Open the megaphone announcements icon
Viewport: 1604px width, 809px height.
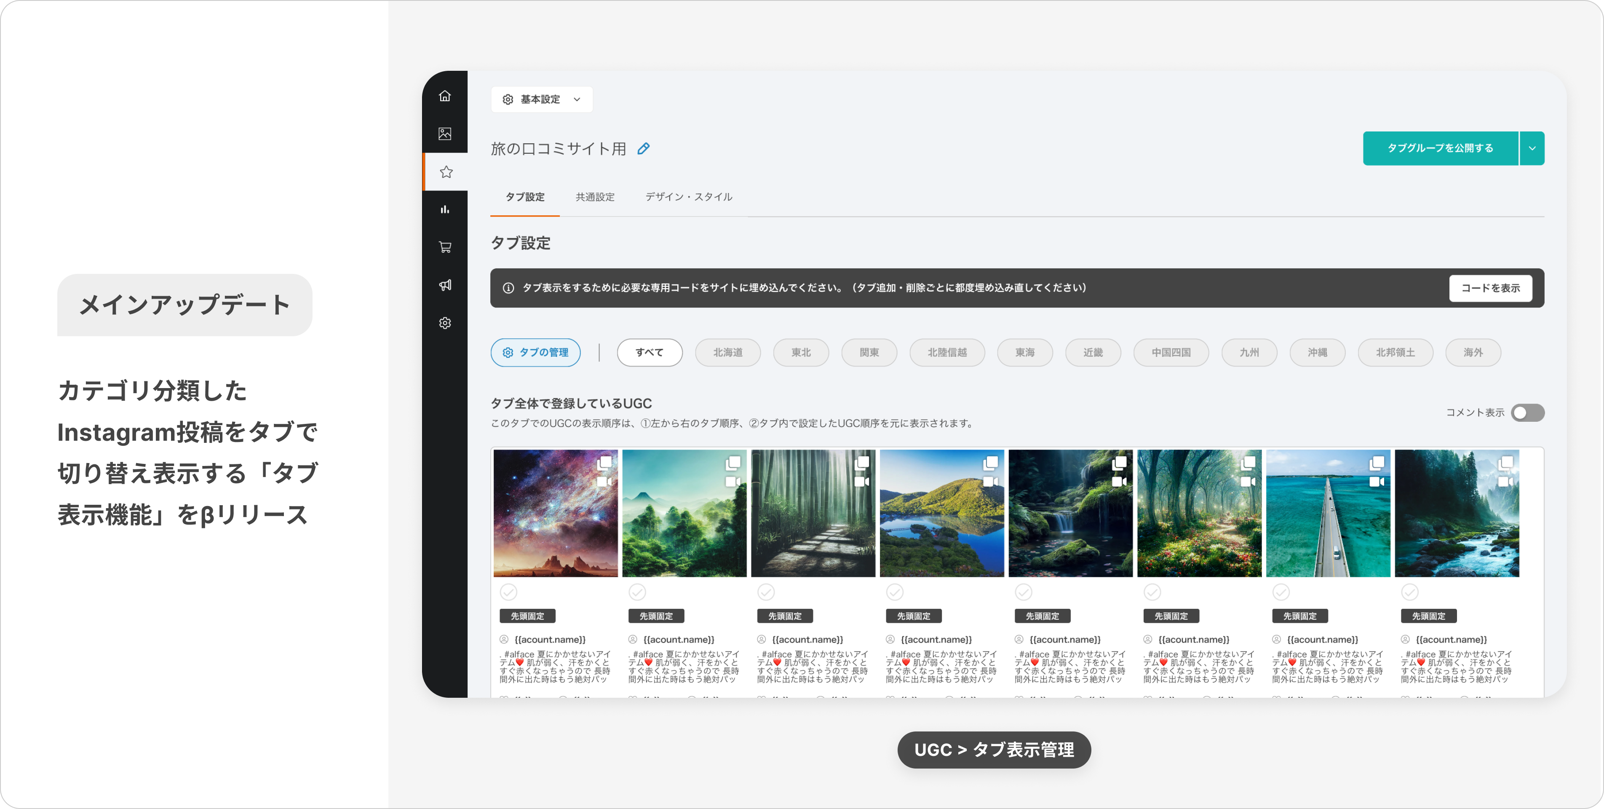444,285
